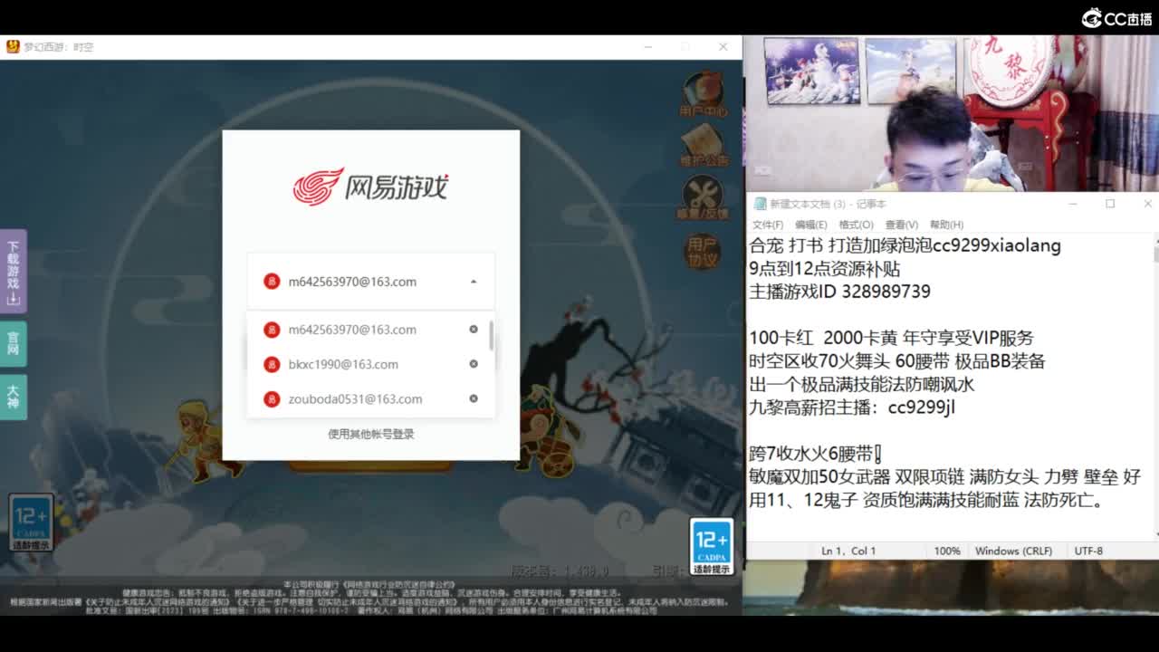Remove saved account bkxc1990@163.com

473,364
